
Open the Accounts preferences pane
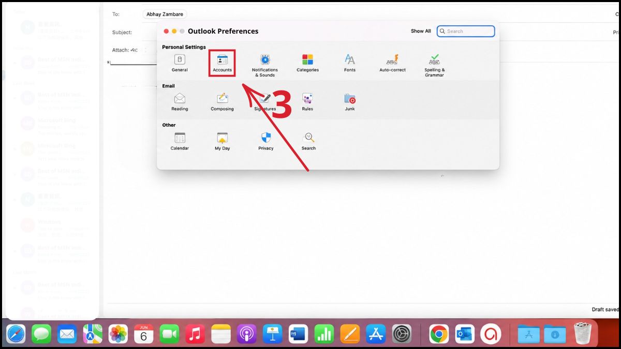(222, 63)
